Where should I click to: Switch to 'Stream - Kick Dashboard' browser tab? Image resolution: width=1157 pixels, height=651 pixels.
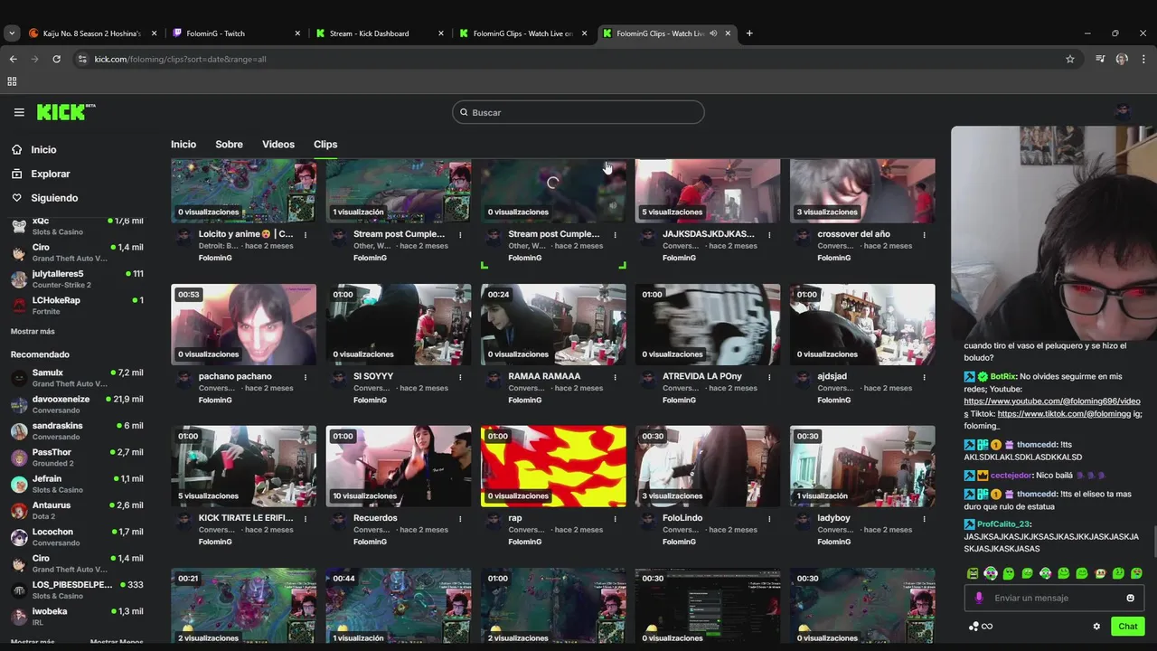pos(379,33)
